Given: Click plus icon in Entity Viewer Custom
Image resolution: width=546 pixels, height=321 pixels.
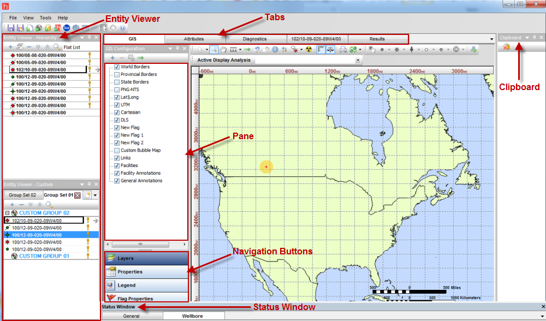Looking at the screenshot, I should click(12, 204).
